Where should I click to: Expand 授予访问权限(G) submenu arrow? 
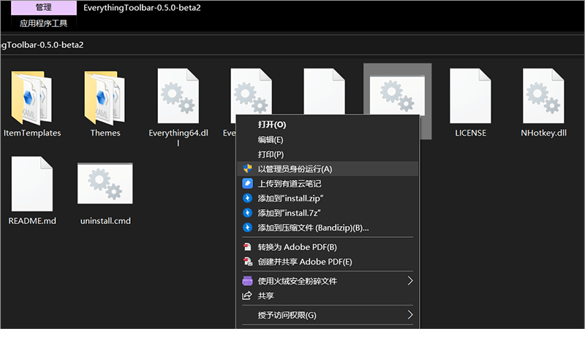click(x=410, y=315)
